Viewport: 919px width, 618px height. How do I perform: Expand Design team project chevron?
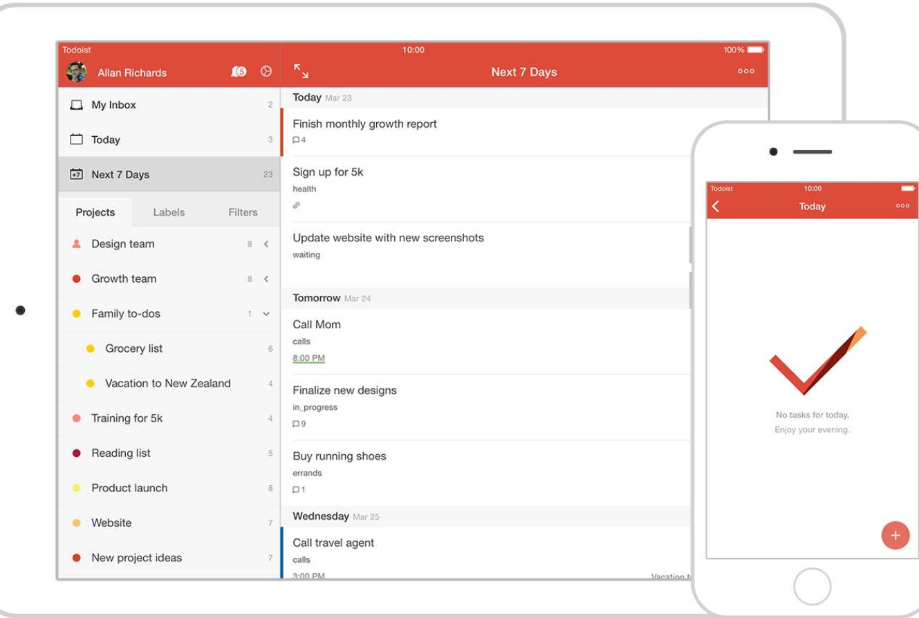click(x=266, y=244)
